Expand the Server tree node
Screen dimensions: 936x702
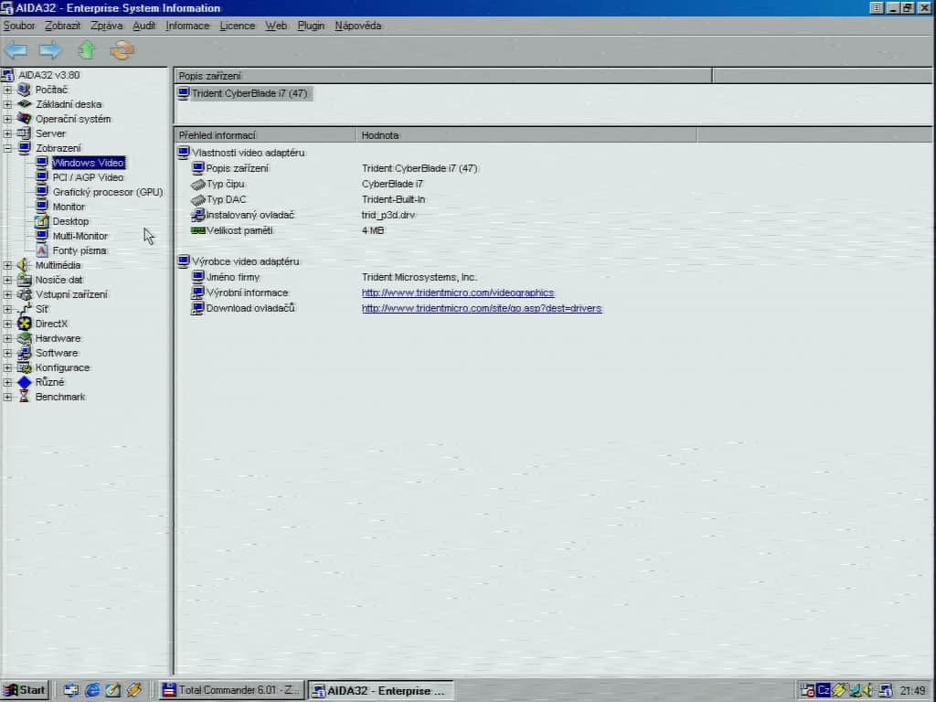click(x=7, y=133)
